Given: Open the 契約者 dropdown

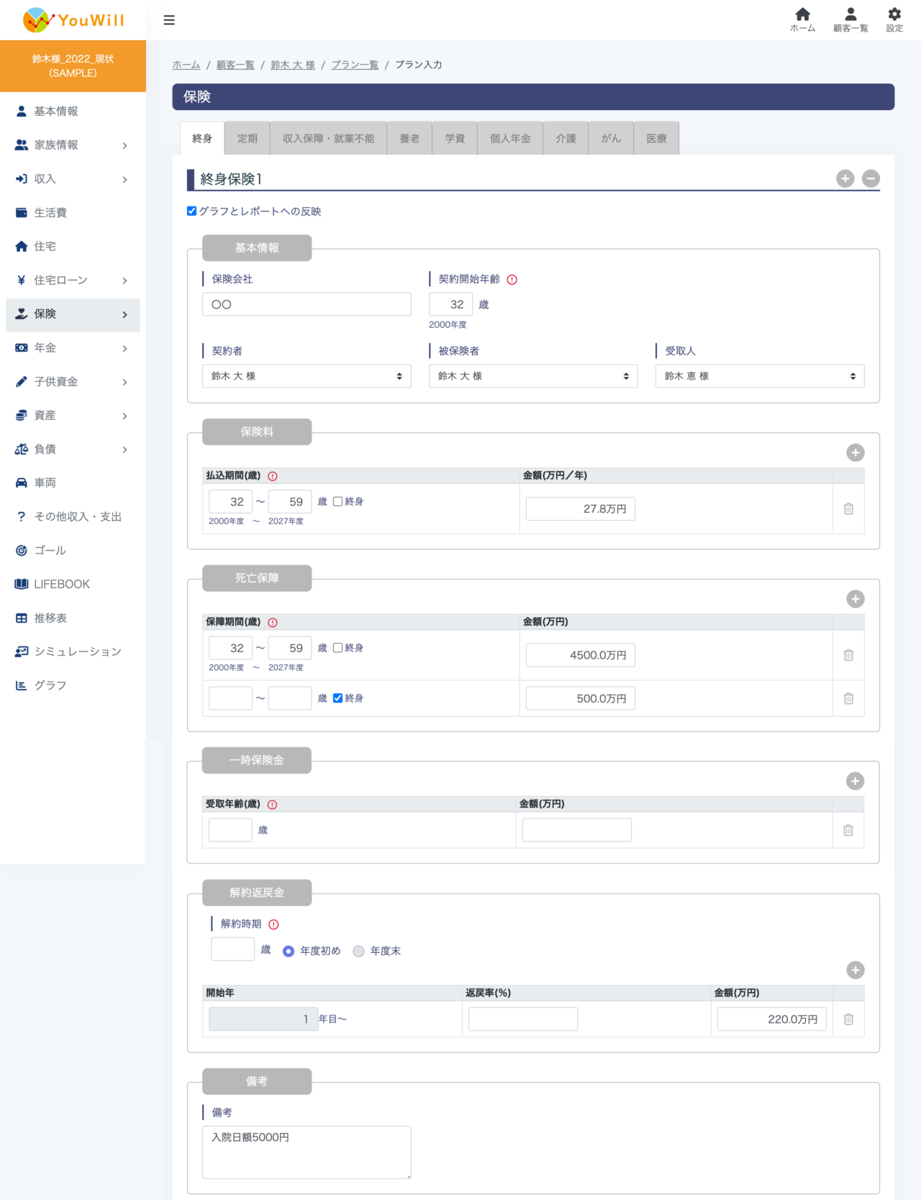Looking at the screenshot, I should (307, 376).
